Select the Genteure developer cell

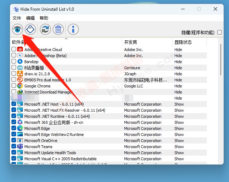pos(132,68)
